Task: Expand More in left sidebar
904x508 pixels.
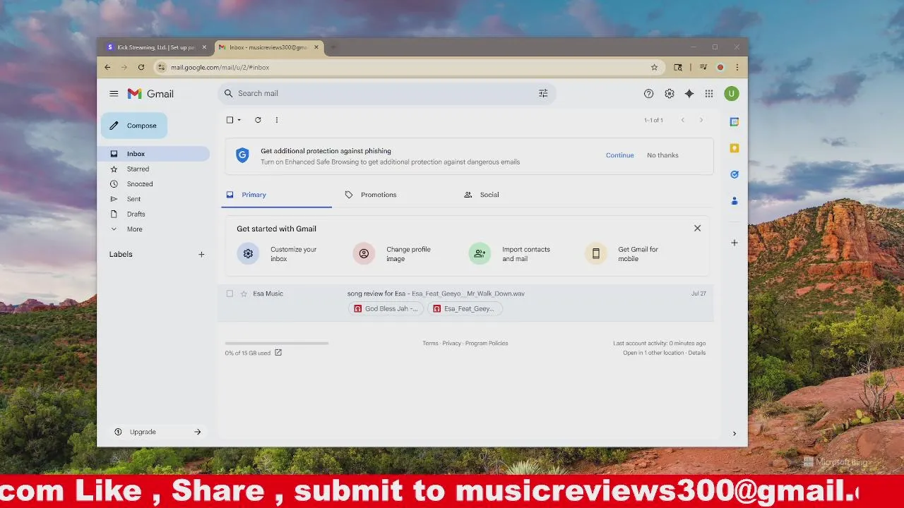Action: [x=134, y=229]
